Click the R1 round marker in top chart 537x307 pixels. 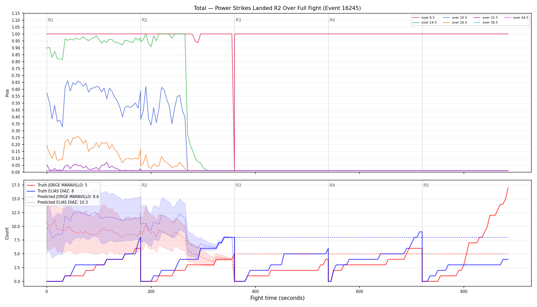[51, 20]
